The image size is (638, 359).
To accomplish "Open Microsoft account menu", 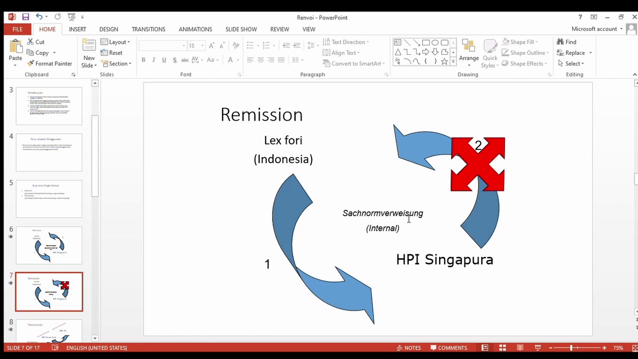I will pyautogui.click(x=597, y=29).
